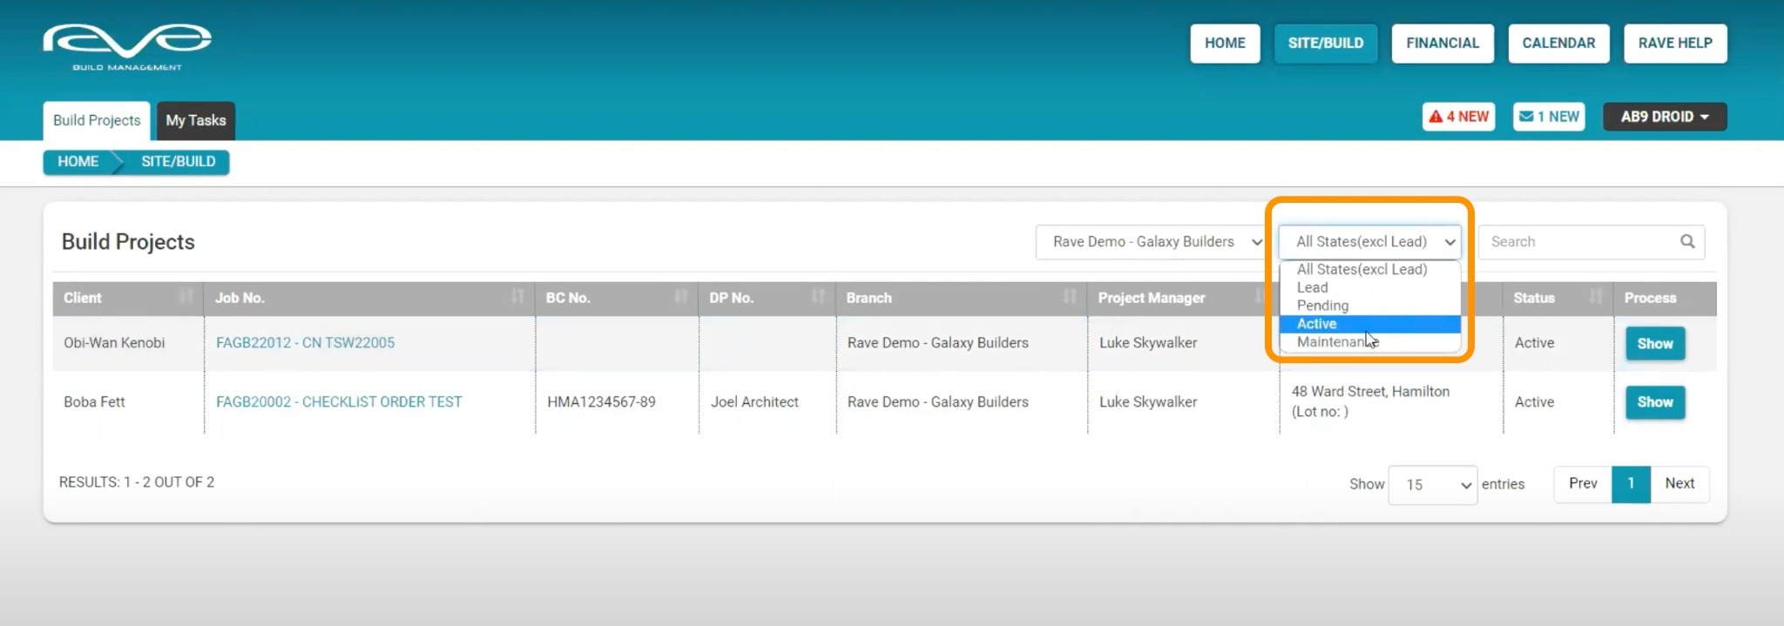Click RESULTS: 1 - 2 OUT OF 2 text

[137, 482]
